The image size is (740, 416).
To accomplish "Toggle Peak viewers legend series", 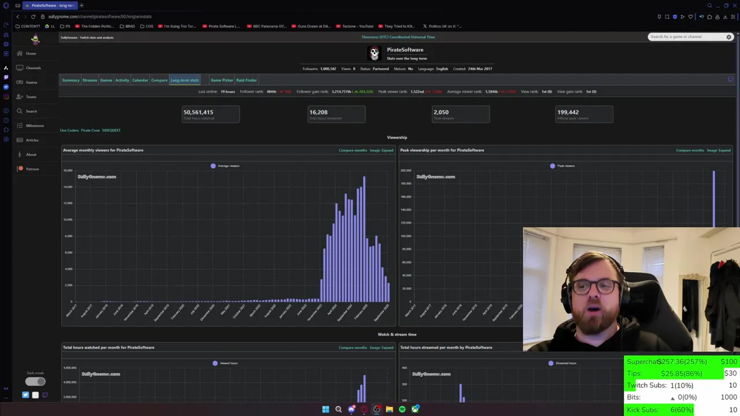I will tap(563, 166).
